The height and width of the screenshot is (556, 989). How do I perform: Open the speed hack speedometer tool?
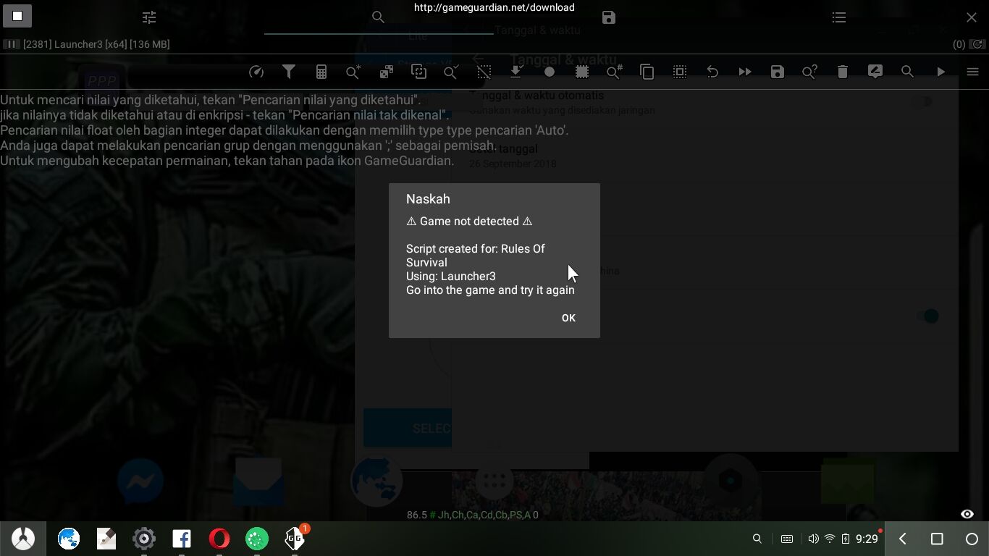coord(256,72)
